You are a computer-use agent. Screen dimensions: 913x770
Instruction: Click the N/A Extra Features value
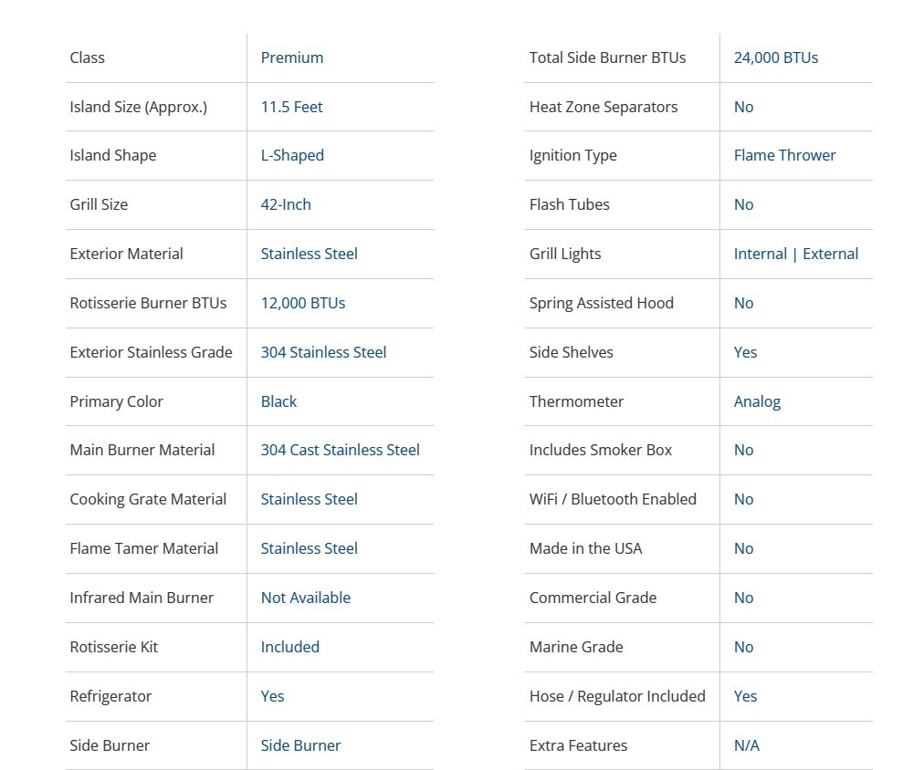tap(746, 745)
